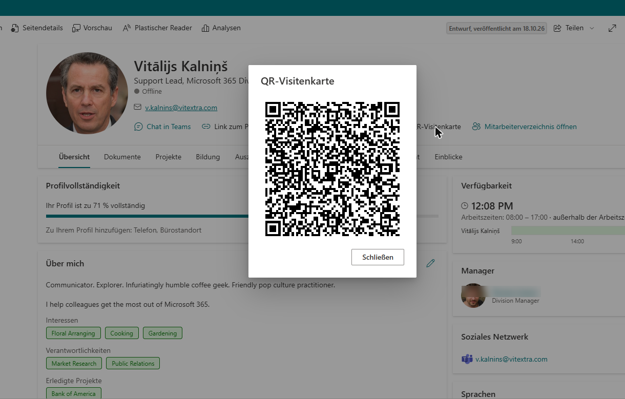Click the Bank of America project tag
This screenshot has height=399, width=625.
pos(73,393)
